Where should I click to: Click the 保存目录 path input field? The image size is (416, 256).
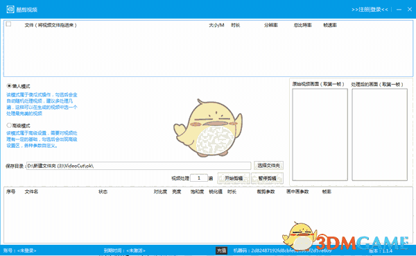click(x=139, y=166)
